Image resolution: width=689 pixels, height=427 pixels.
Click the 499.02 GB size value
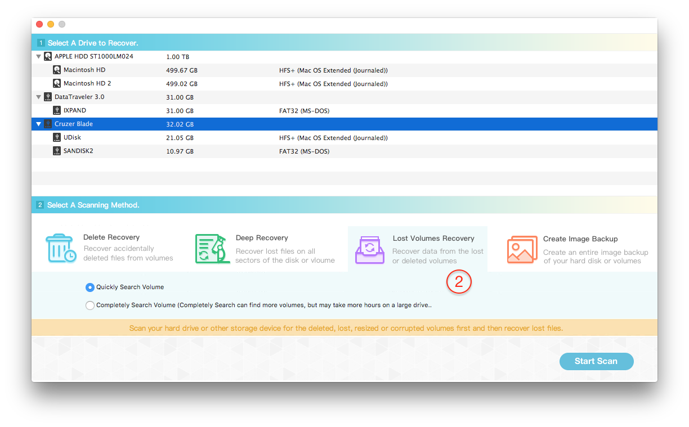182,84
